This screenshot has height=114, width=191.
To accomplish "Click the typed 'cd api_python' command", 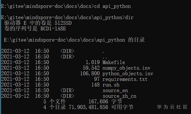I will click(x=112, y=6).
